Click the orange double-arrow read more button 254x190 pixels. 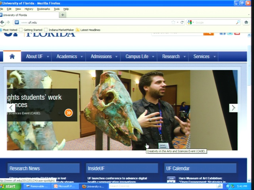point(69,112)
